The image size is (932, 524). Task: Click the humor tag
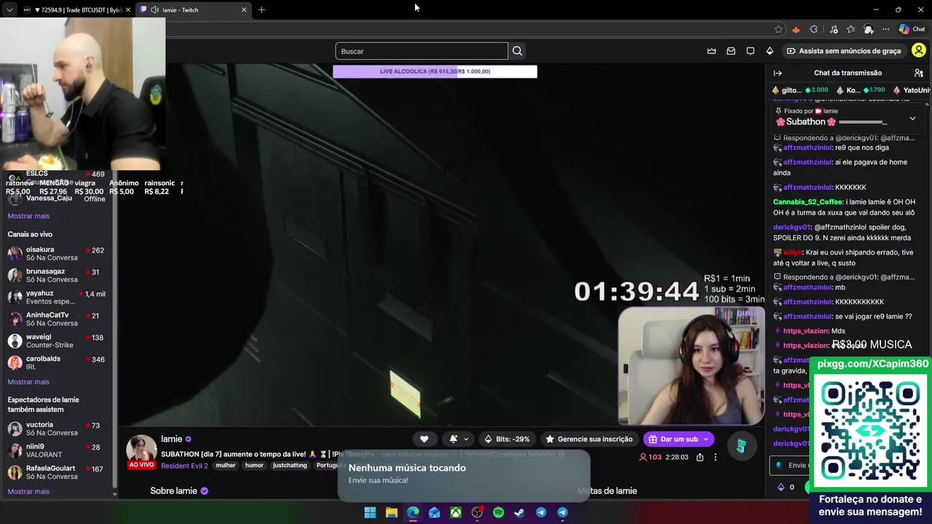tap(254, 465)
